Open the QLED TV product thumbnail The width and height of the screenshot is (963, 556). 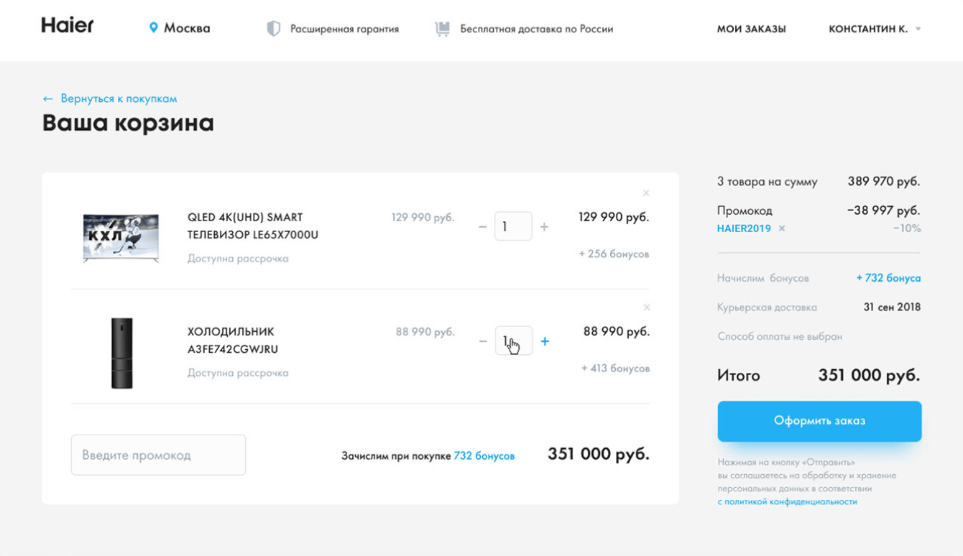pos(121,238)
